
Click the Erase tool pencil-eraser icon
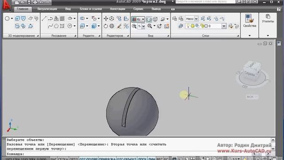coord(119,26)
